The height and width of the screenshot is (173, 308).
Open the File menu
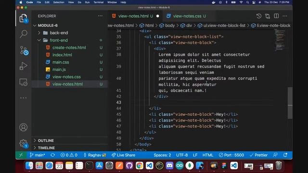coord(39,2)
